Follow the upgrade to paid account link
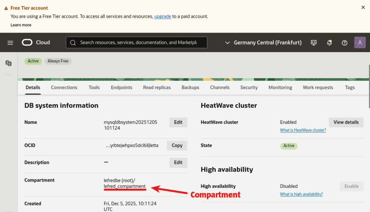This screenshot has width=370, height=212. 163,16
